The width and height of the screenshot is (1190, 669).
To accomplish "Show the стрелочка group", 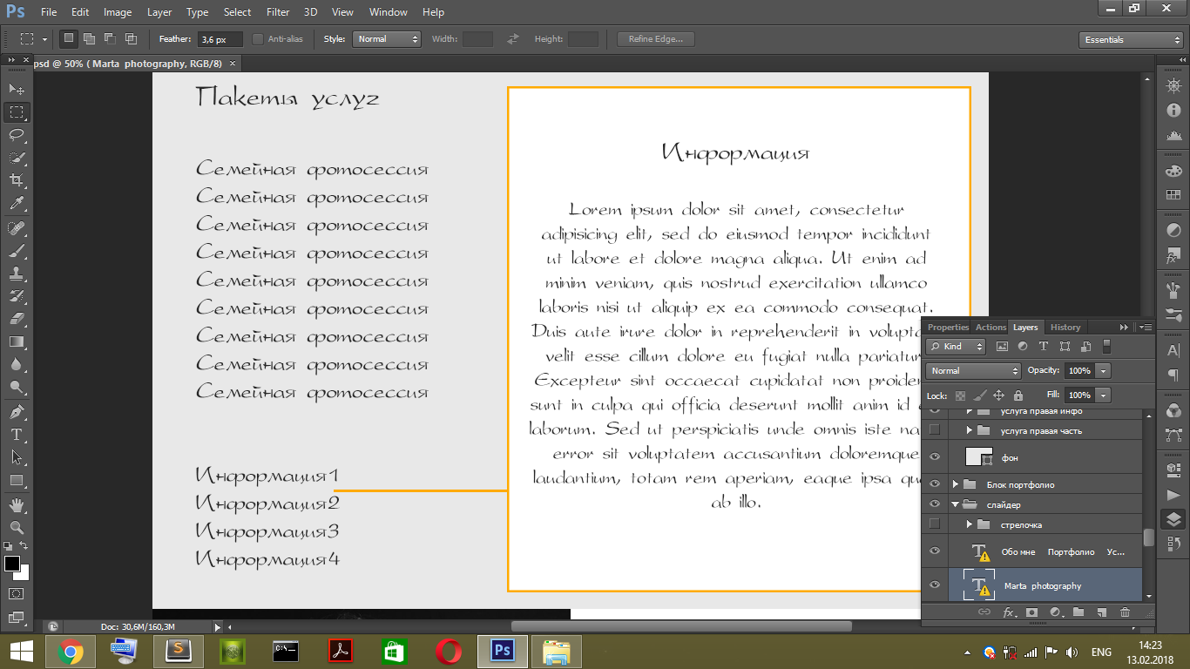I will [x=935, y=524].
